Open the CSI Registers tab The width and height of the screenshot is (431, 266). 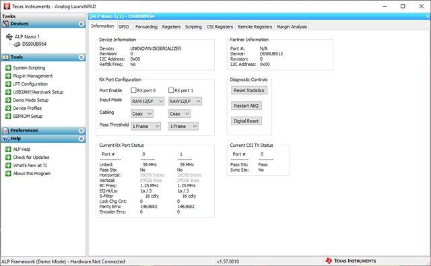(220, 27)
